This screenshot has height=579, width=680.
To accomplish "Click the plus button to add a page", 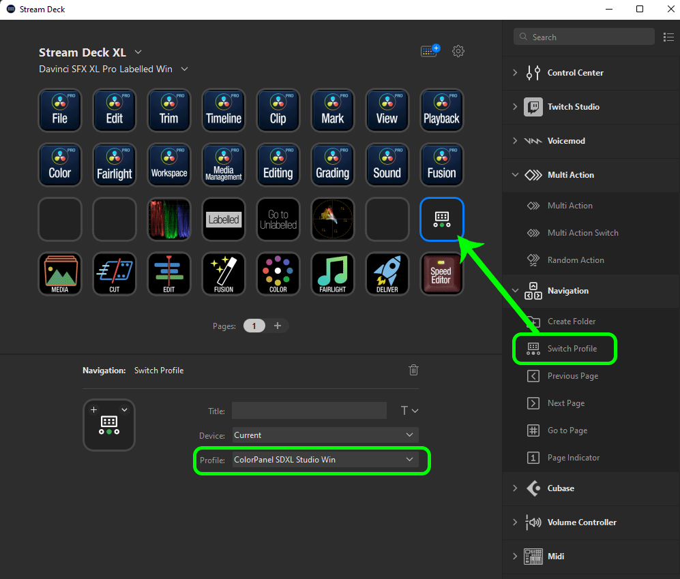I will coord(278,326).
